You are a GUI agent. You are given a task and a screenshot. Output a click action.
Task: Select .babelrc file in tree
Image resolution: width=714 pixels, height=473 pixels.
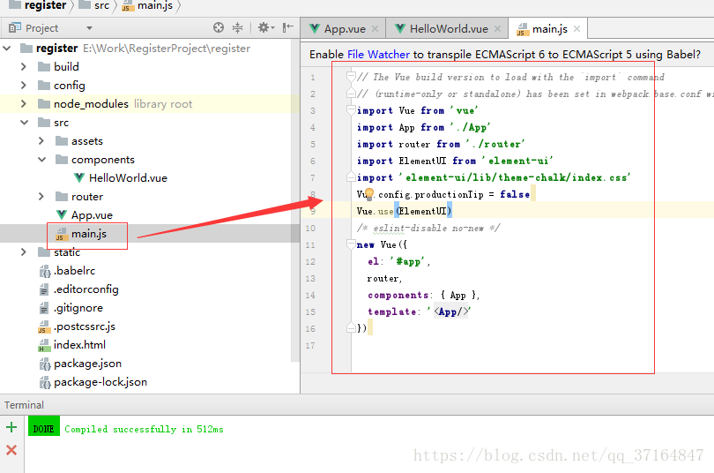74,271
